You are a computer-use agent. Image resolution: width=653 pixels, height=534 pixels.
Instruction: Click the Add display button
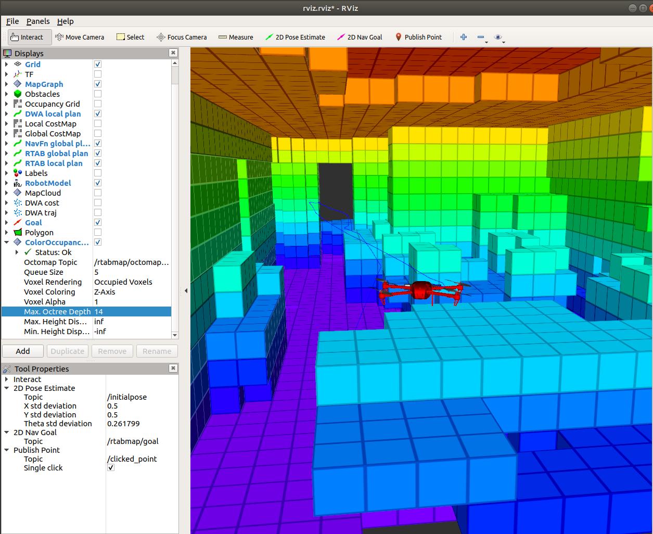23,351
